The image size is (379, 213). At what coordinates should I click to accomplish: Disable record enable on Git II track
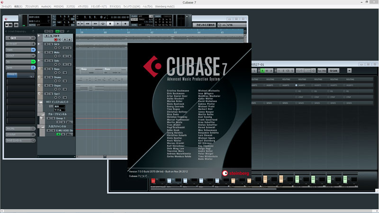[56, 40]
